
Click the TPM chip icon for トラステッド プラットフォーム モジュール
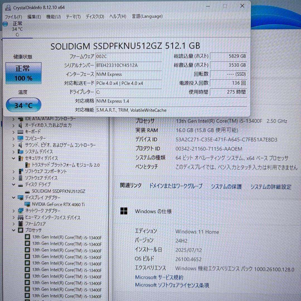pos(28,165)
